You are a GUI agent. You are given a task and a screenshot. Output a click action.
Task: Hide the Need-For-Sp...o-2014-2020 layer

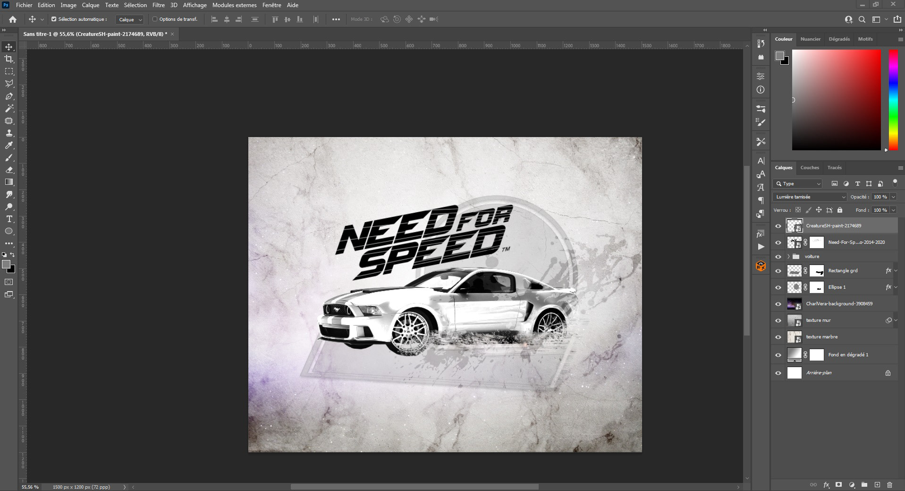point(778,242)
